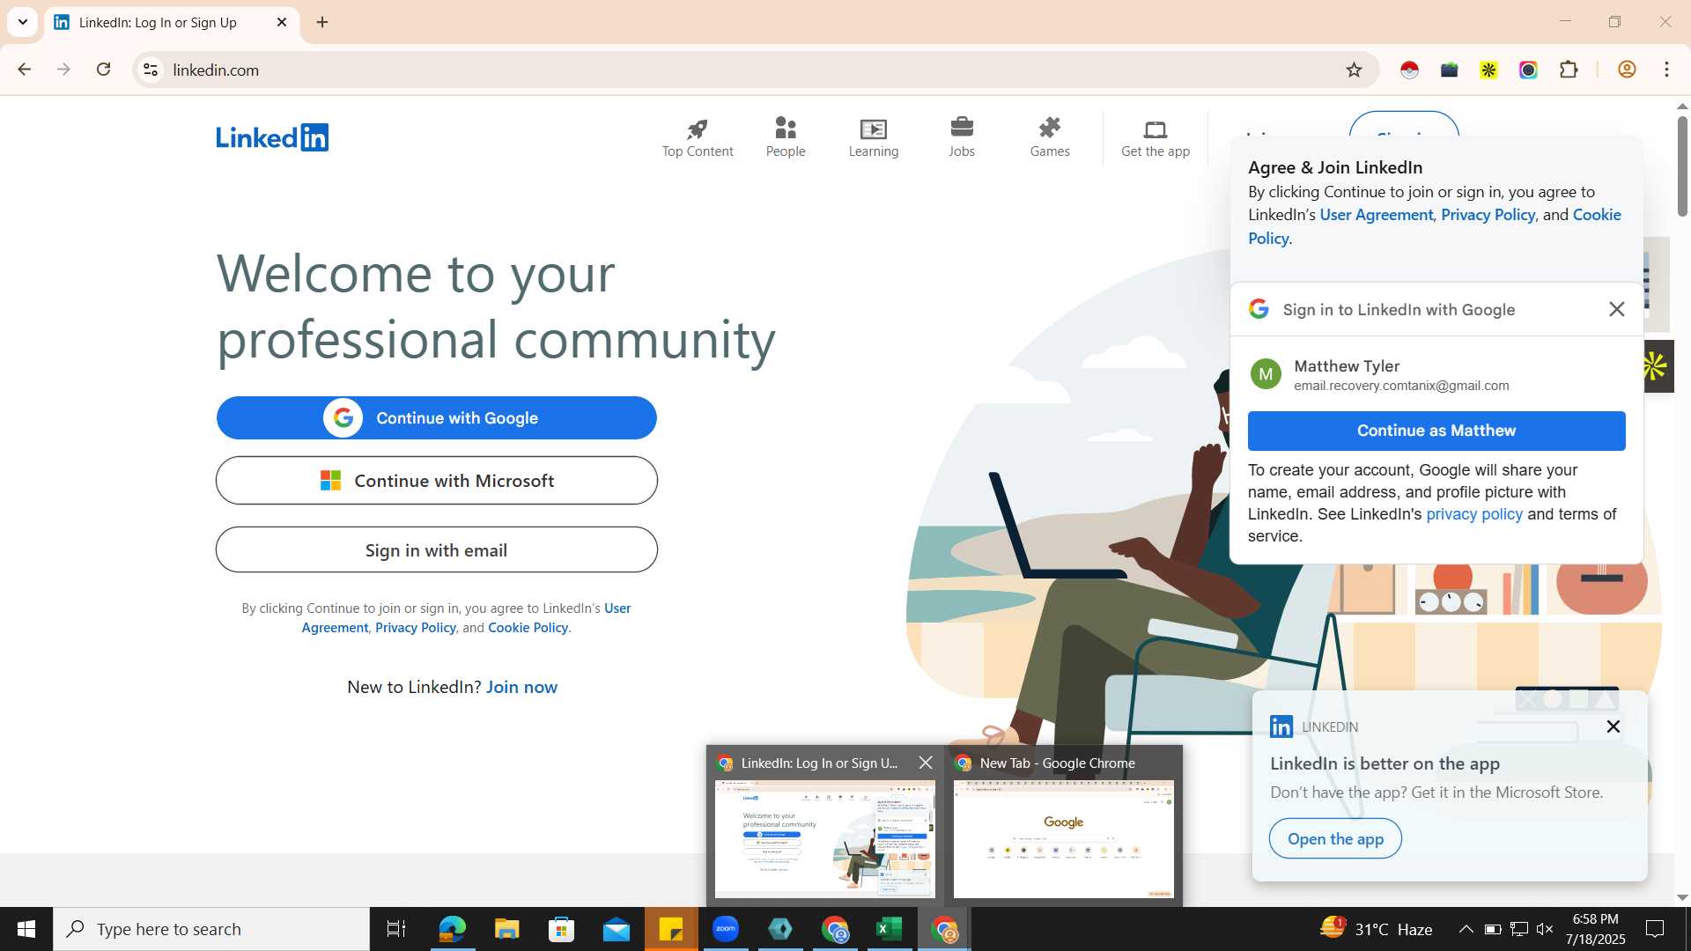View site information icon in address bar
Image resolution: width=1691 pixels, height=951 pixels.
[151, 70]
